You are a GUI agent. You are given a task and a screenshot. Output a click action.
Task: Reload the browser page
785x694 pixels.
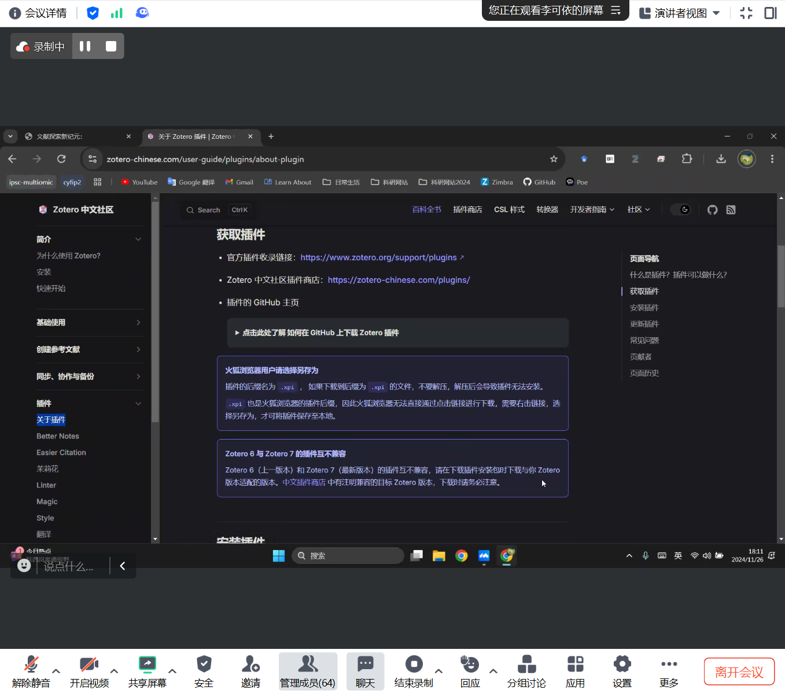coord(61,159)
